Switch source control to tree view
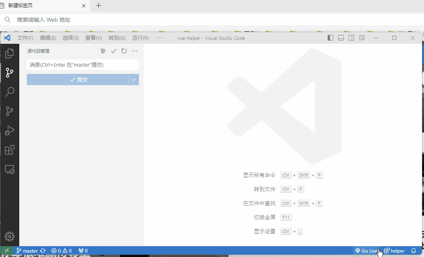Screen dimensions: 424x257 103,51
